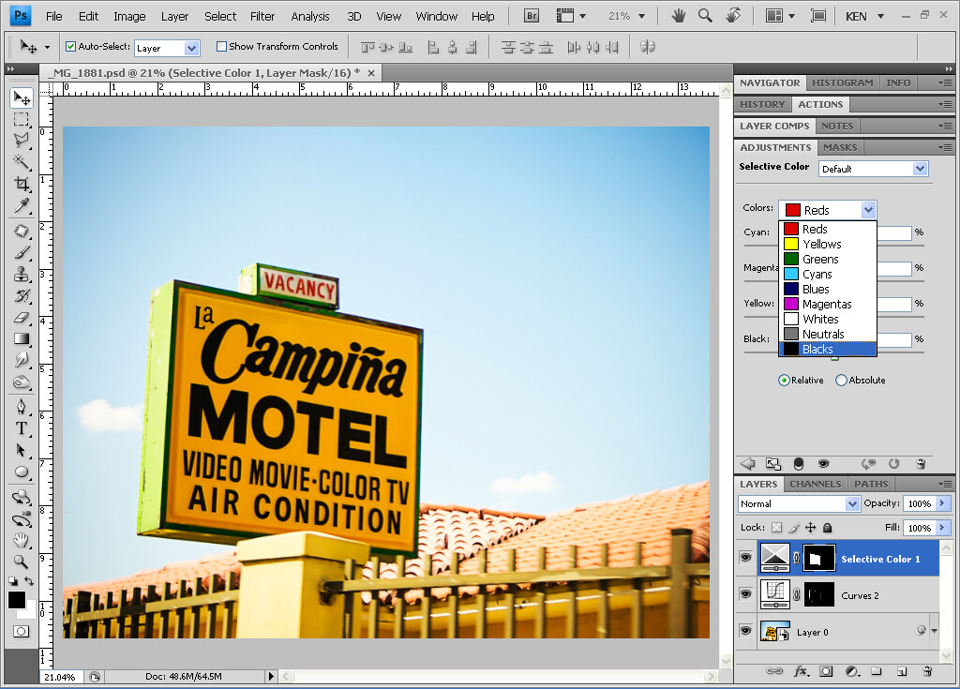Open the Actions panel tab
The image size is (960, 689).
click(x=820, y=104)
